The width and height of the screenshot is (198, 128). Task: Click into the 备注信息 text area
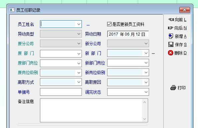(91, 110)
